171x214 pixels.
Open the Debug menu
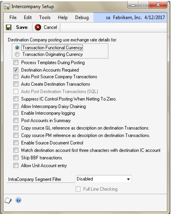pos(82,18)
